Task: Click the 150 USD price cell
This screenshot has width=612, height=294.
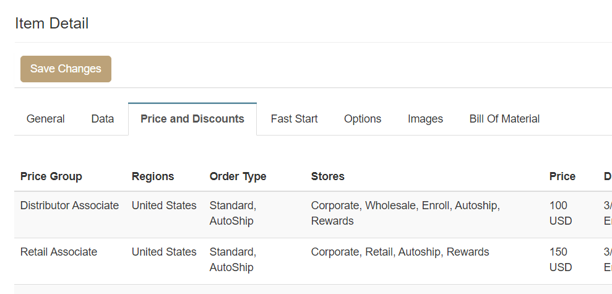Action: 561,259
